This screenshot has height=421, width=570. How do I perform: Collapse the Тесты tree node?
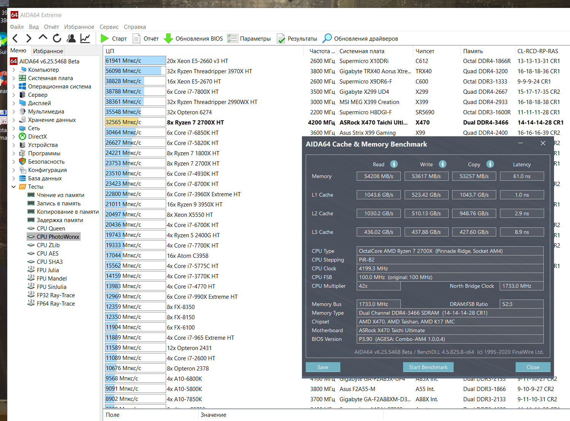pyautogui.click(x=14, y=187)
